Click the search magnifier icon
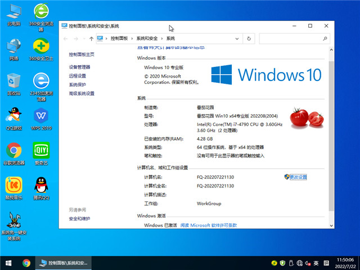 [x=325, y=39]
